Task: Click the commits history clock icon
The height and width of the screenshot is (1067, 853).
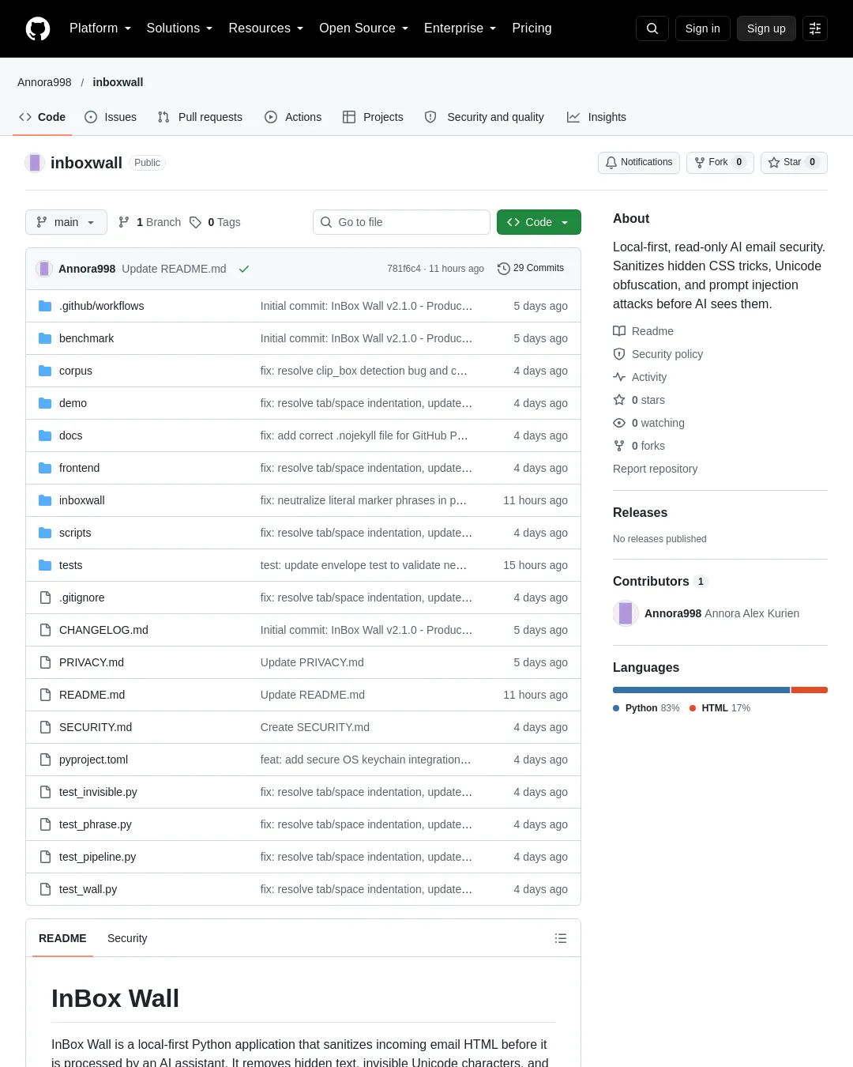Action: coord(504,269)
